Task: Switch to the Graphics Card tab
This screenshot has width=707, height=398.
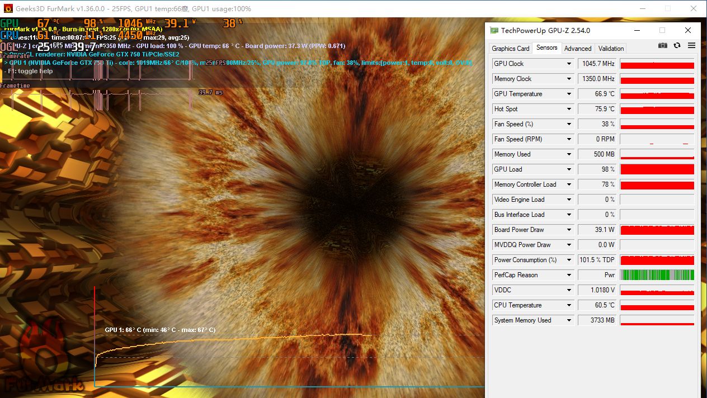Action: coord(510,49)
